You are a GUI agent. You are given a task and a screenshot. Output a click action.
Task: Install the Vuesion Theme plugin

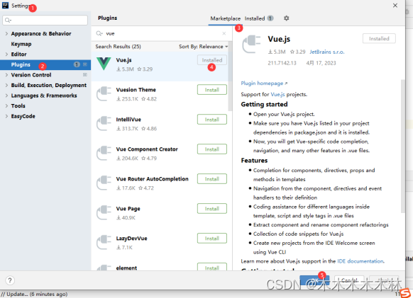pyautogui.click(x=212, y=90)
